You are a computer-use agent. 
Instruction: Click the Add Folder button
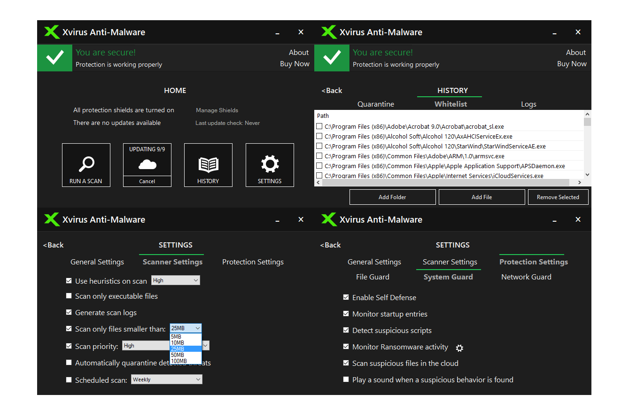click(x=392, y=197)
